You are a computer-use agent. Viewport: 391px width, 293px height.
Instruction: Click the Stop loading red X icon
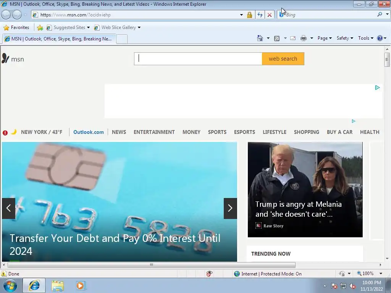[270, 15]
